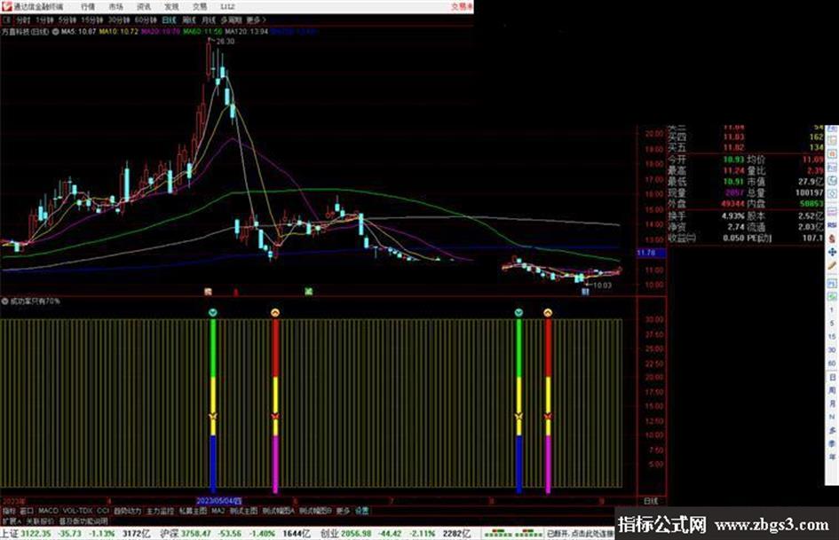Apply the CCI indicator
The image size is (839, 540).
[x=103, y=511]
